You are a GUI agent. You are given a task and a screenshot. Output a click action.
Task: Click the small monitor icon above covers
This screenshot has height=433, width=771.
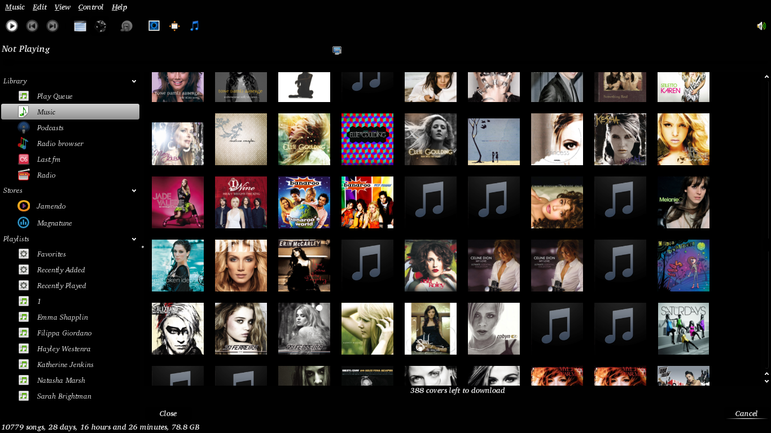[337, 50]
